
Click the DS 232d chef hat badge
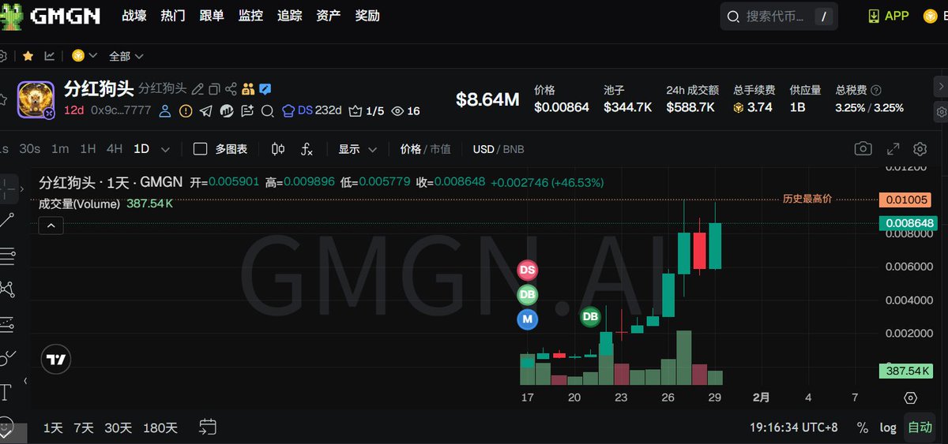pos(312,111)
